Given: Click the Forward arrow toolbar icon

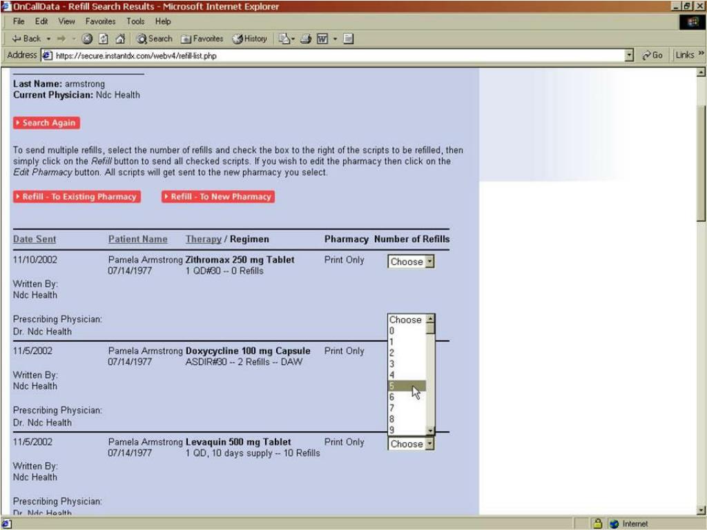Looking at the screenshot, I should click(61, 39).
